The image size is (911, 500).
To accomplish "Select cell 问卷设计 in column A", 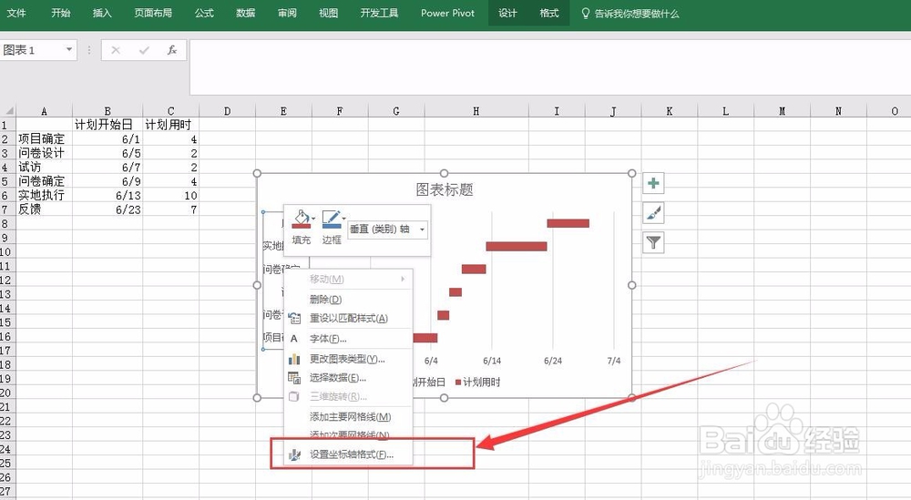I will (x=44, y=153).
